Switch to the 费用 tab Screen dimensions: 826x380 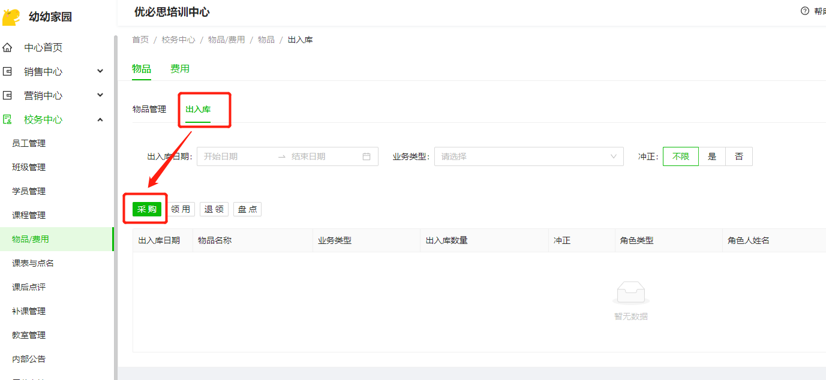pyautogui.click(x=180, y=69)
